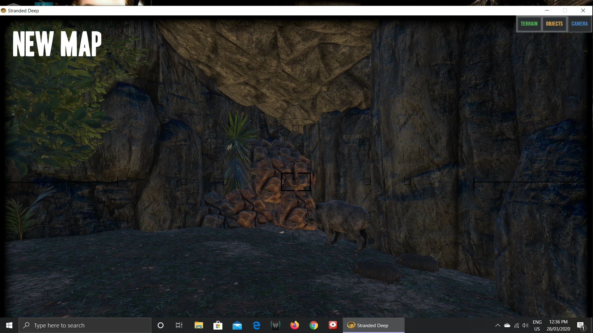593x333 pixels.
Task: Open the OBJECTS tab
Action: tap(554, 24)
